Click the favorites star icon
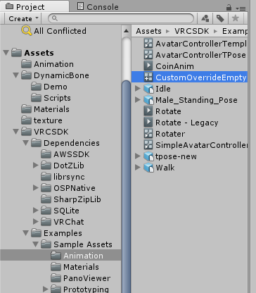Screen dimensions: 256x293 coord(235,18)
